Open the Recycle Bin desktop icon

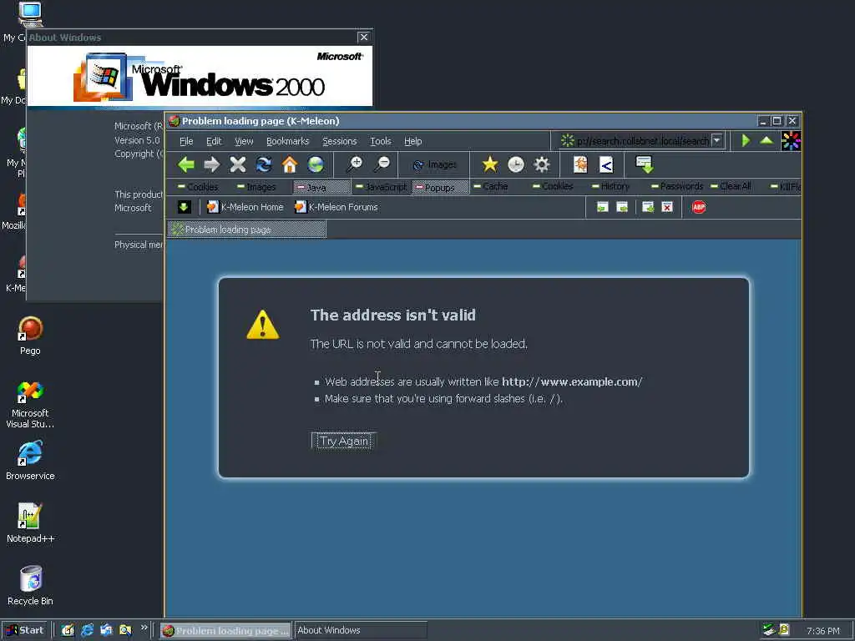click(30, 586)
